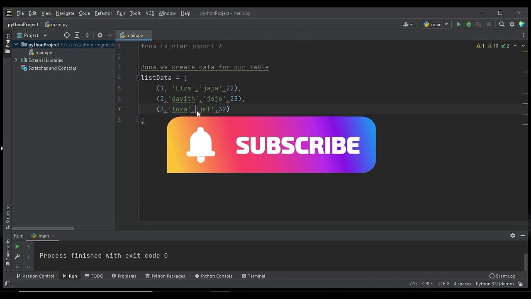Click the tool windows quick access icon
This screenshot has width=531, height=299.
click(7, 284)
